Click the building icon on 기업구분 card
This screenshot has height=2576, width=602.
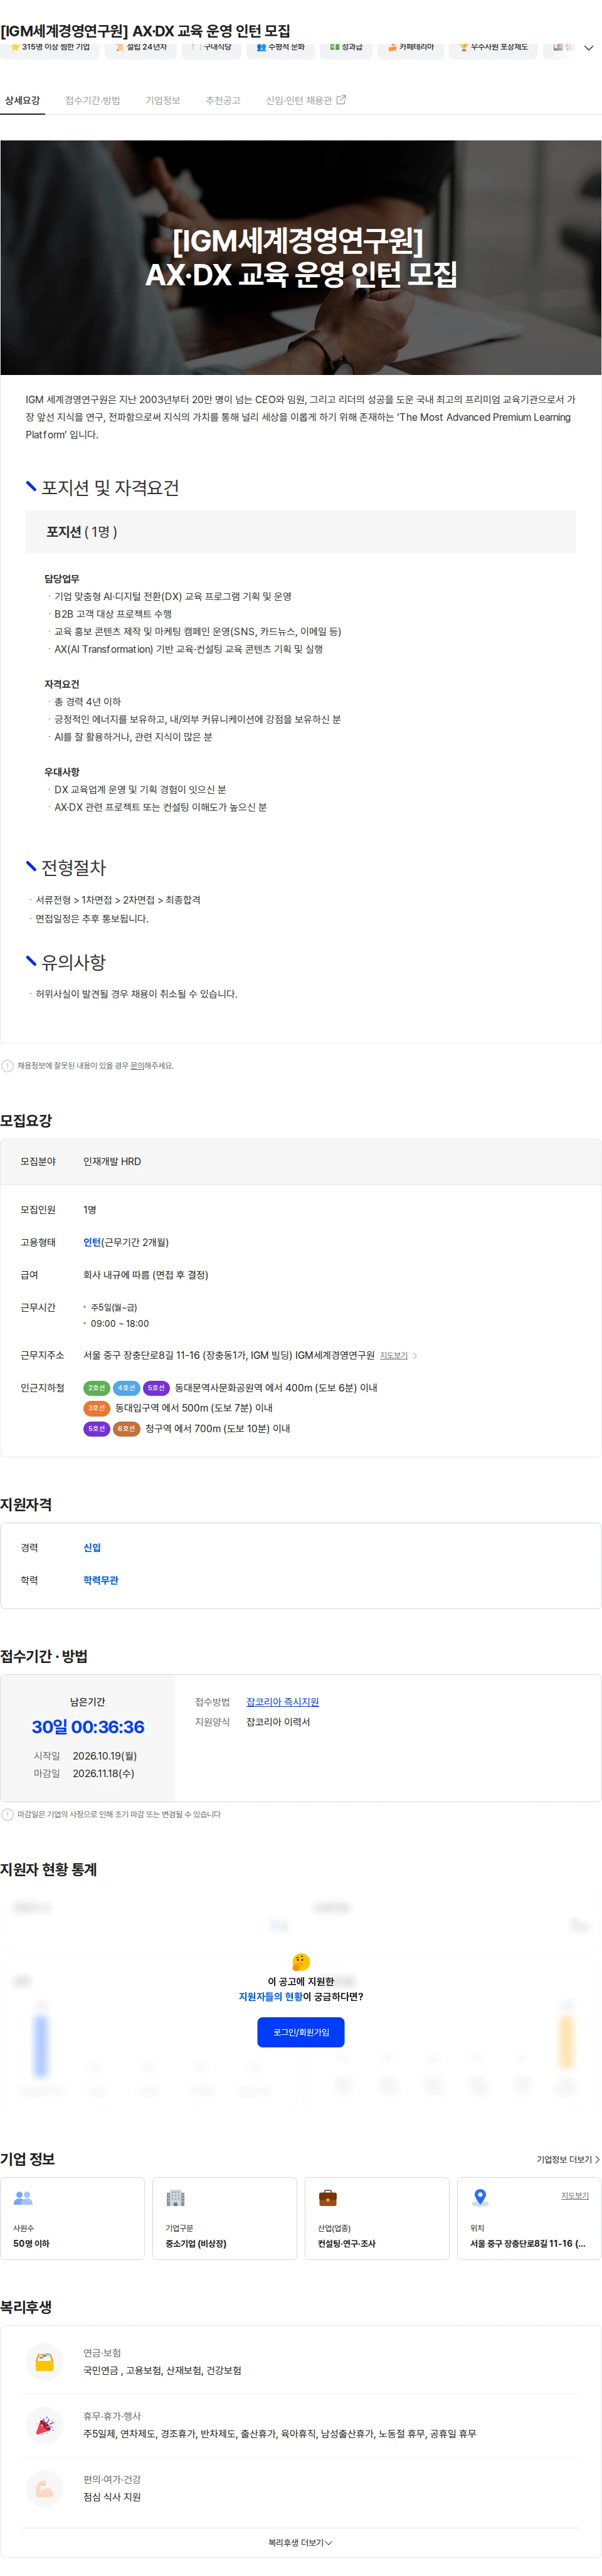[175, 2198]
